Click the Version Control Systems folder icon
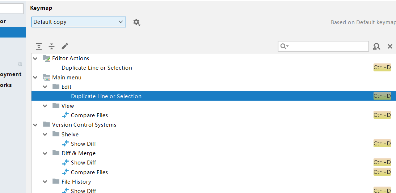 [46, 124]
